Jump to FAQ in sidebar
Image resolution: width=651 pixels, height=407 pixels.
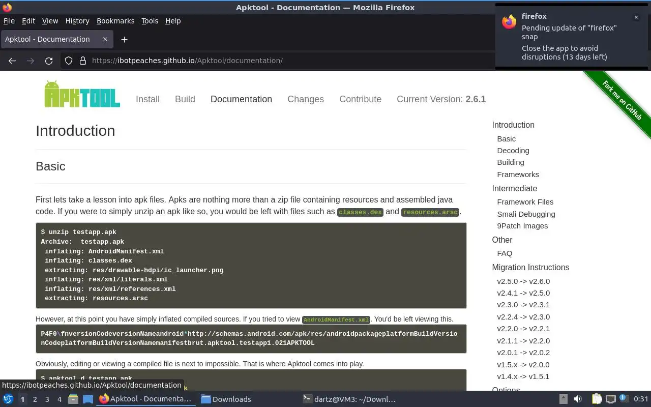tap(505, 253)
